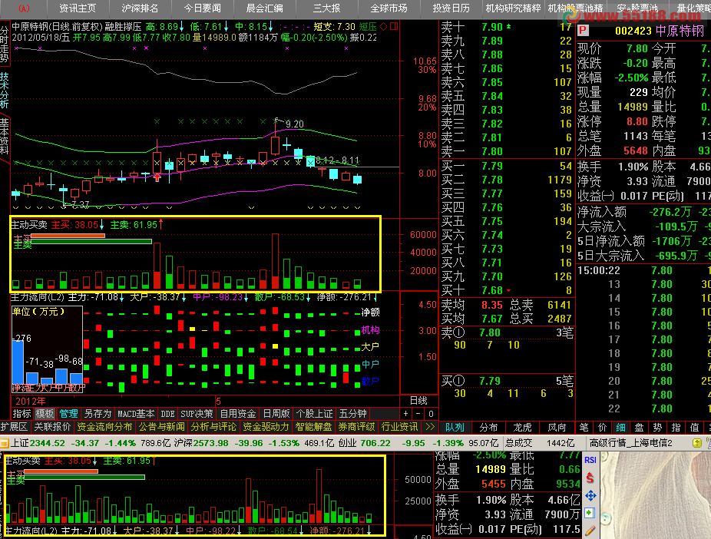Image resolution: width=711 pixels, height=539 pixels.
Task: Open the 资讯主页 menu
Action: pyautogui.click(x=78, y=8)
